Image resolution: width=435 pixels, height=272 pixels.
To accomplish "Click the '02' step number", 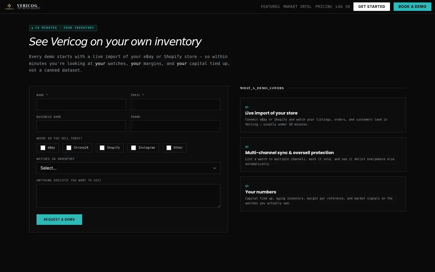I will click(247, 147).
